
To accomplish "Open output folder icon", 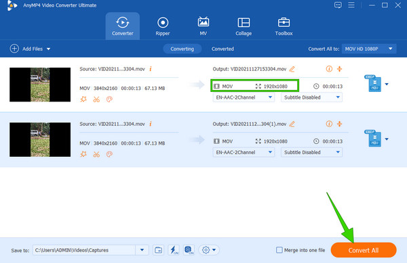I will (x=158, y=250).
